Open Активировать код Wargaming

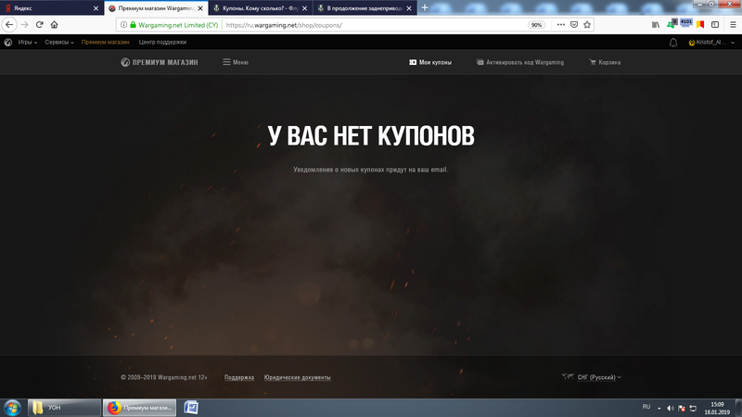tap(520, 62)
